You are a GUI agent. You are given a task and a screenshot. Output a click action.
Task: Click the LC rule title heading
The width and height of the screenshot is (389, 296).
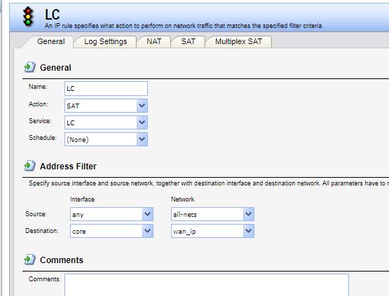pos(52,15)
